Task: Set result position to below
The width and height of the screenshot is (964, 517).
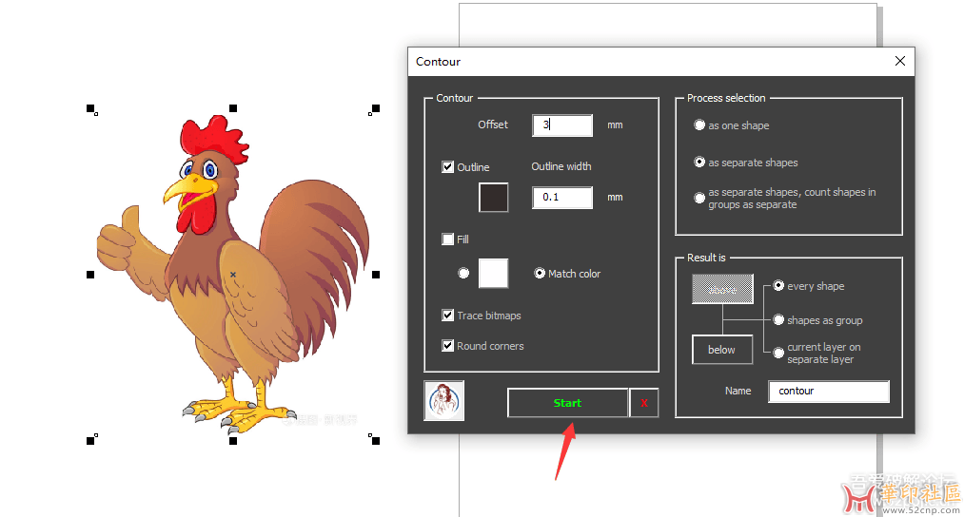Action: [x=721, y=350]
